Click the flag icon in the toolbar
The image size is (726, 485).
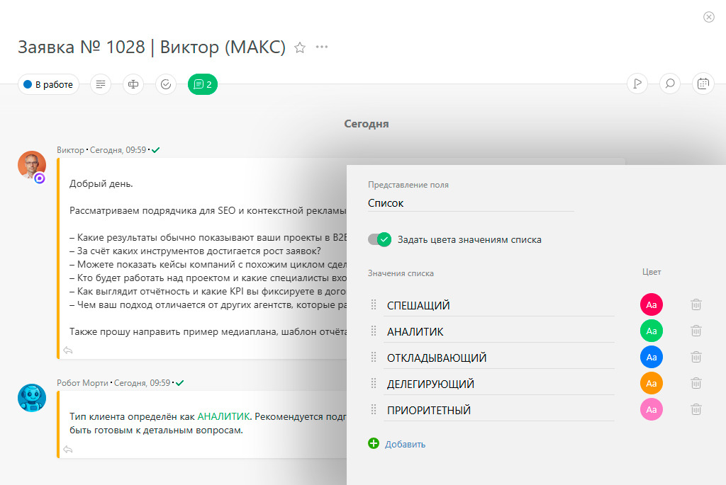[x=637, y=84]
